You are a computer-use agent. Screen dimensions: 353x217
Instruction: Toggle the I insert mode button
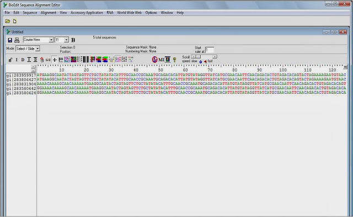17,59
